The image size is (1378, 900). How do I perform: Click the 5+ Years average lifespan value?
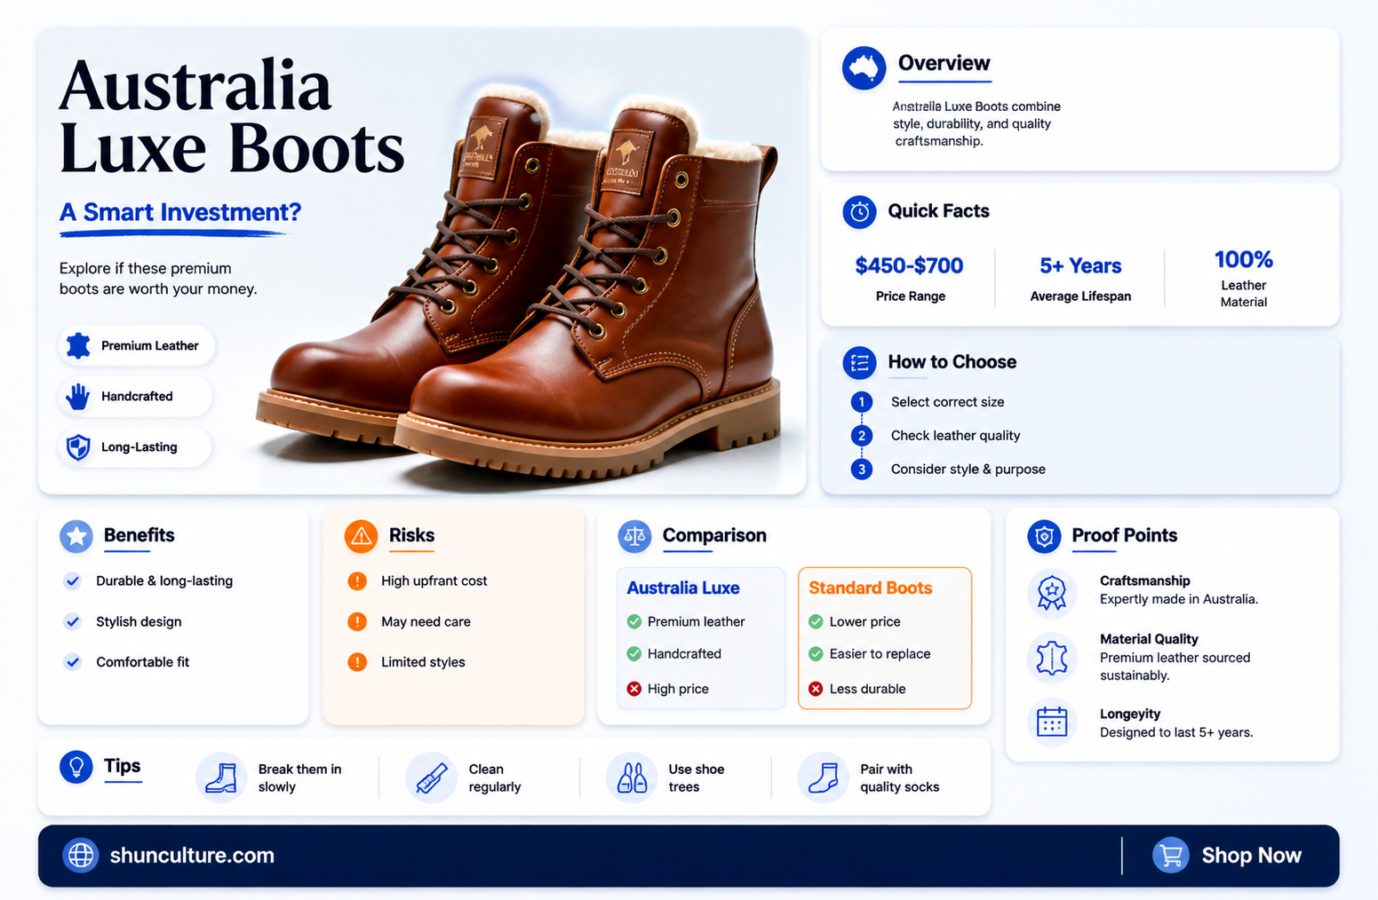coord(1080,265)
